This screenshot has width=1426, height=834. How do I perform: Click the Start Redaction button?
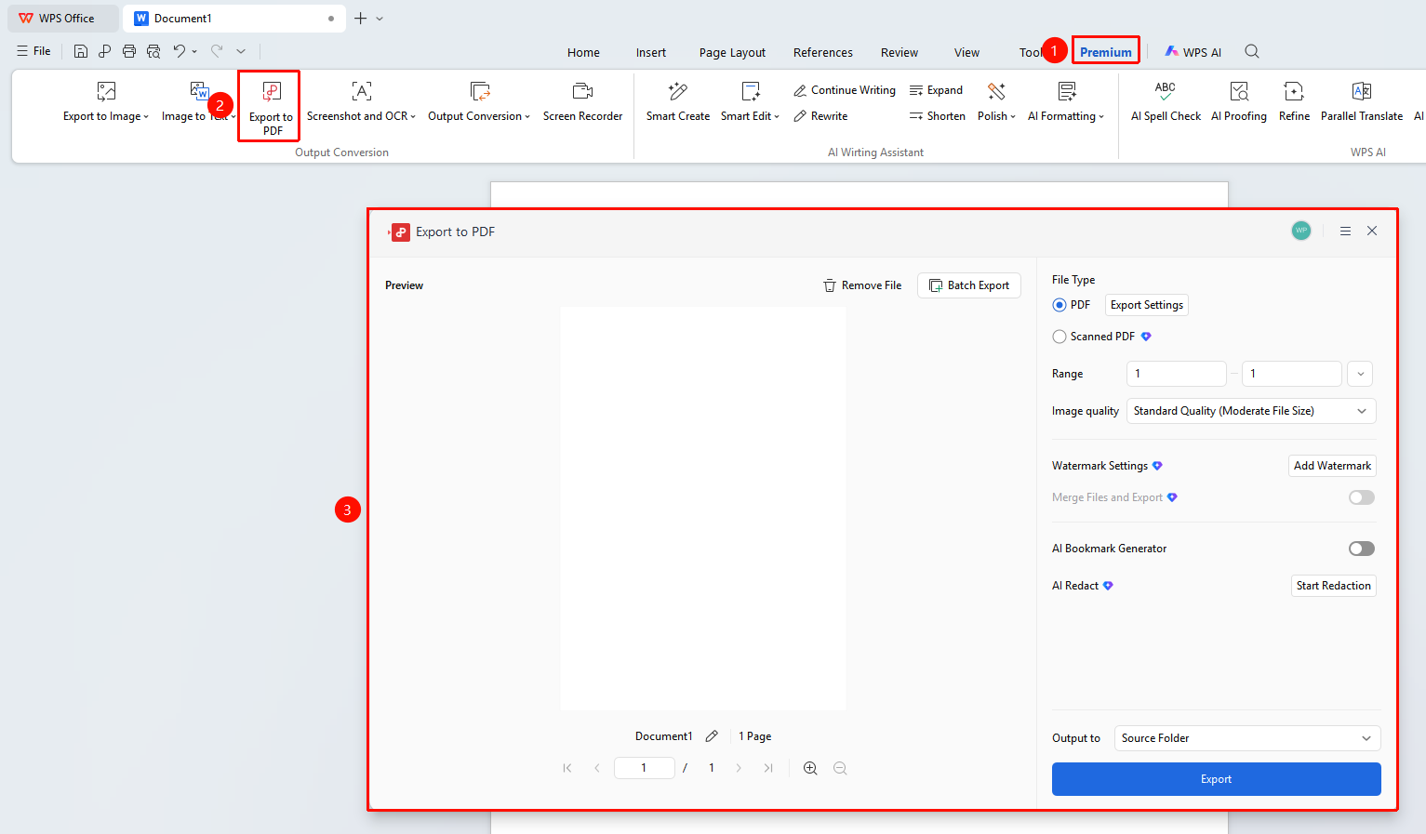pyautogui.click(x=1334, y=586)
